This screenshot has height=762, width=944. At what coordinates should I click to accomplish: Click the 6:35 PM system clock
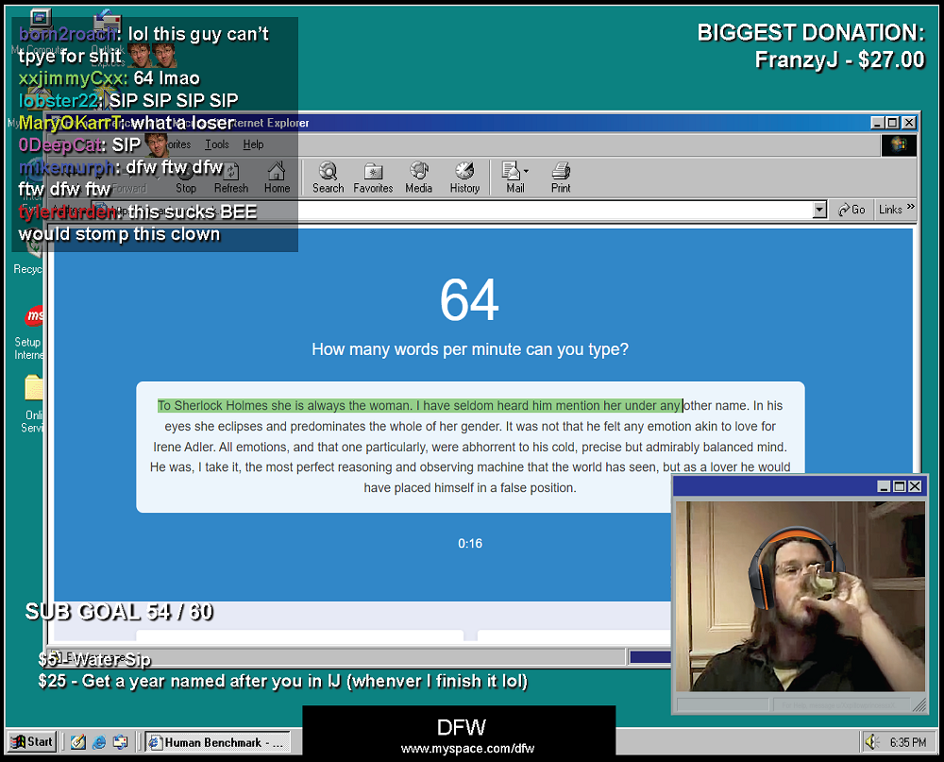(908, 742)
